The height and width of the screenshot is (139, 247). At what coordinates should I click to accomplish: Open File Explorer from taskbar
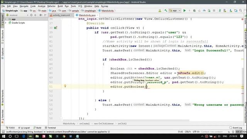tap(37, 136)
